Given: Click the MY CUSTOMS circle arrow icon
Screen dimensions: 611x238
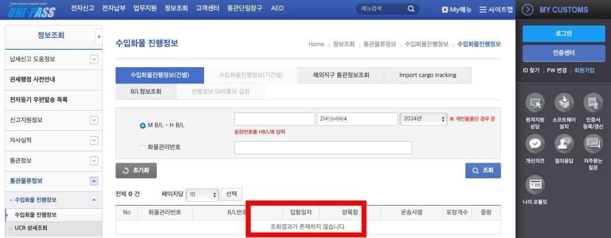Looking at the screenshot, I should [527, 10].
